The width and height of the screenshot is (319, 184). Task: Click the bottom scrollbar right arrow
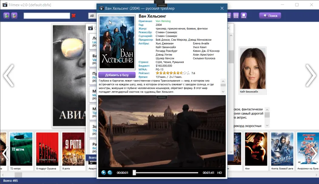316,175
